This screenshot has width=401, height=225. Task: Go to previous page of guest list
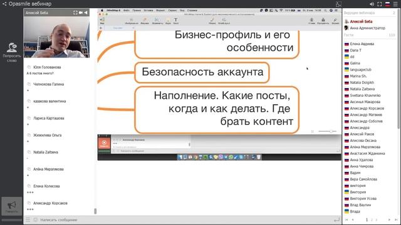[353, 219]
